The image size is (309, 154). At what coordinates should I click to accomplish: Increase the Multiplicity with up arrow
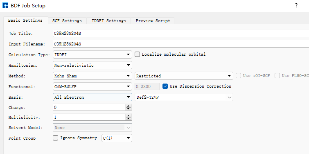click(x=129, y=116)
